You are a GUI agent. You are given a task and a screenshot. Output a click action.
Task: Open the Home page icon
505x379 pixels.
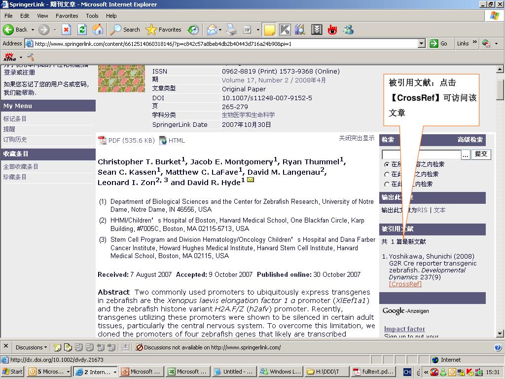[x=98, y=30]
